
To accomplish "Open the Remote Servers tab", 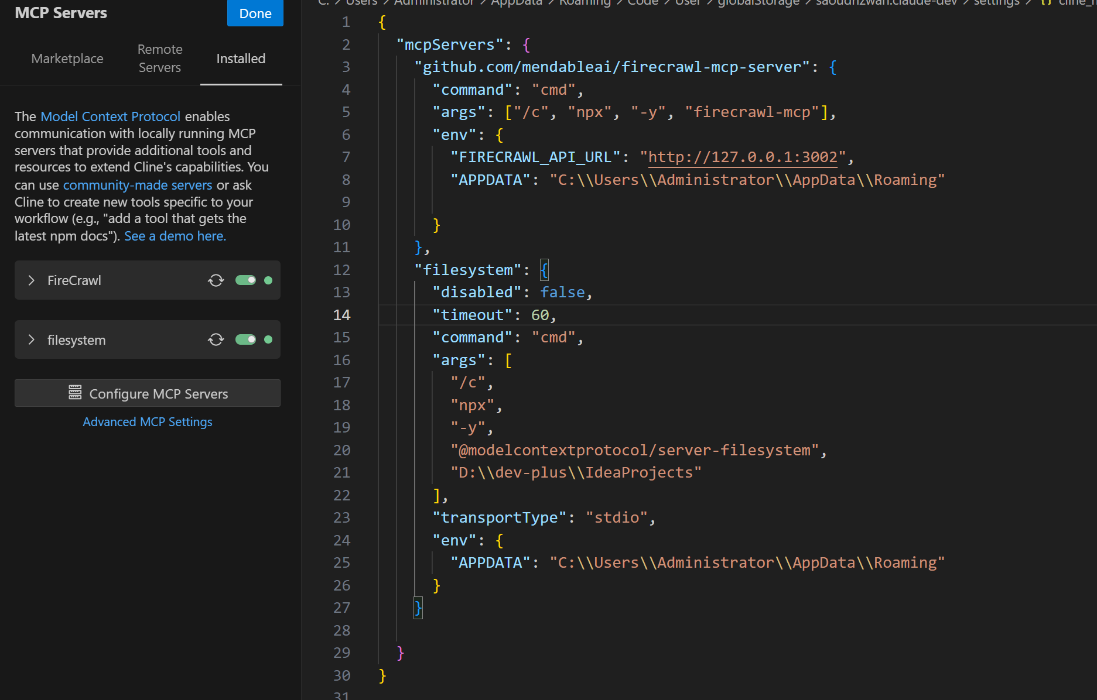I will [x=160, y=59].
